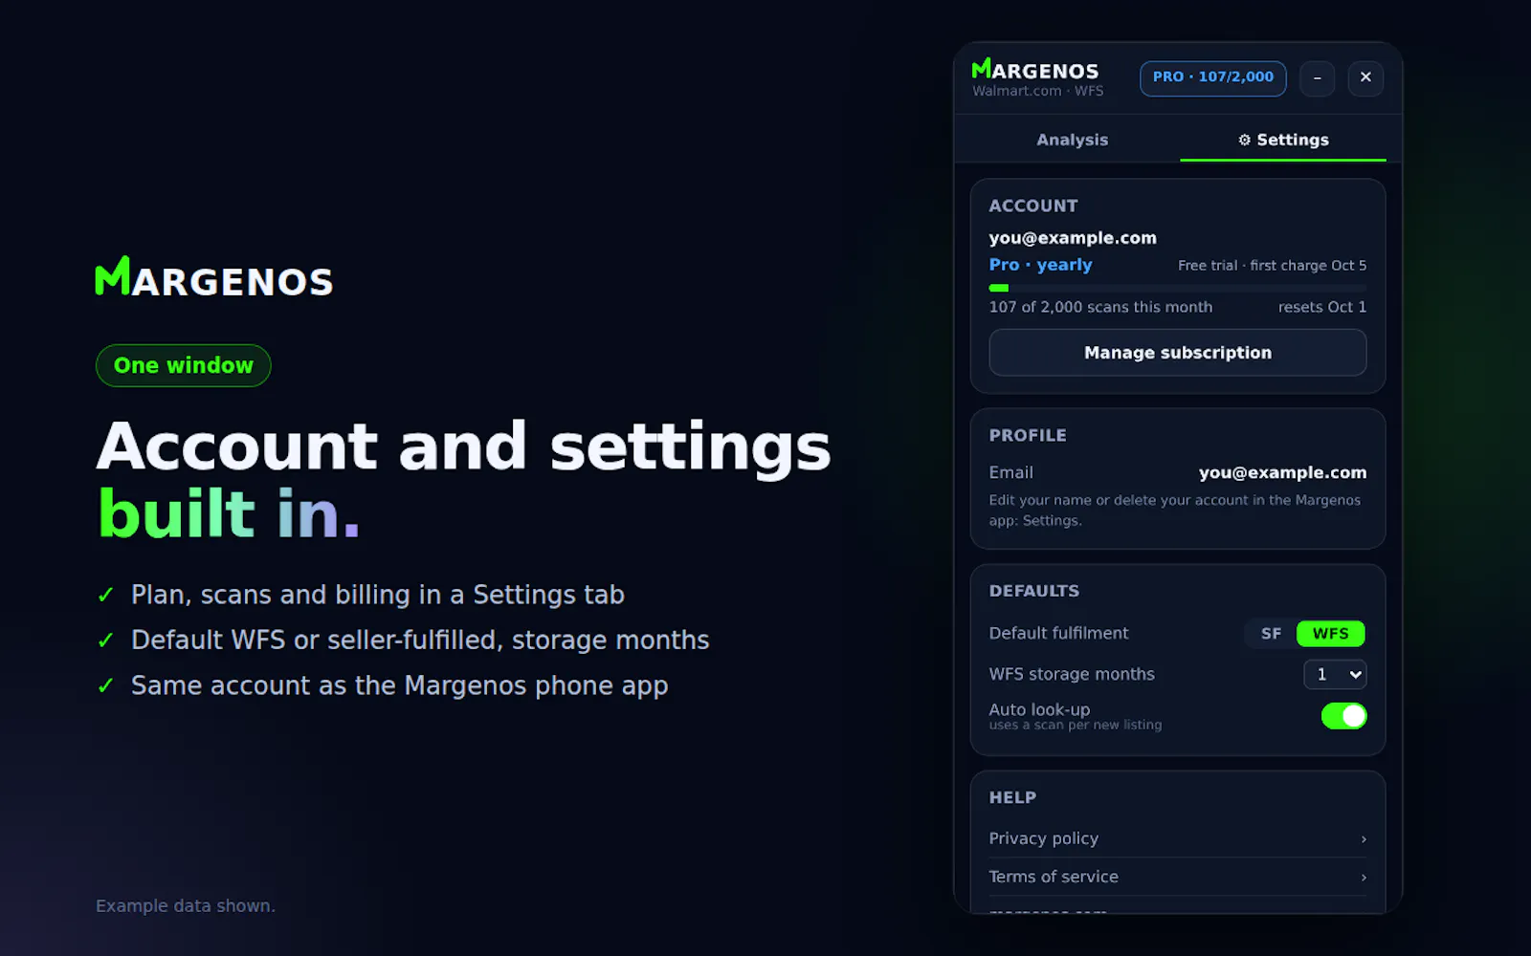Select SF default fulfilment option
Screen dimensions: 1531x956
1271,634
